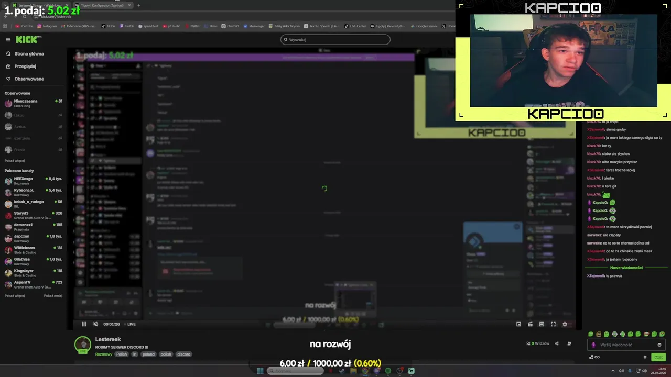671x377 pixels.
Task: Share the stream via share icon
Action: coord(557,343)
